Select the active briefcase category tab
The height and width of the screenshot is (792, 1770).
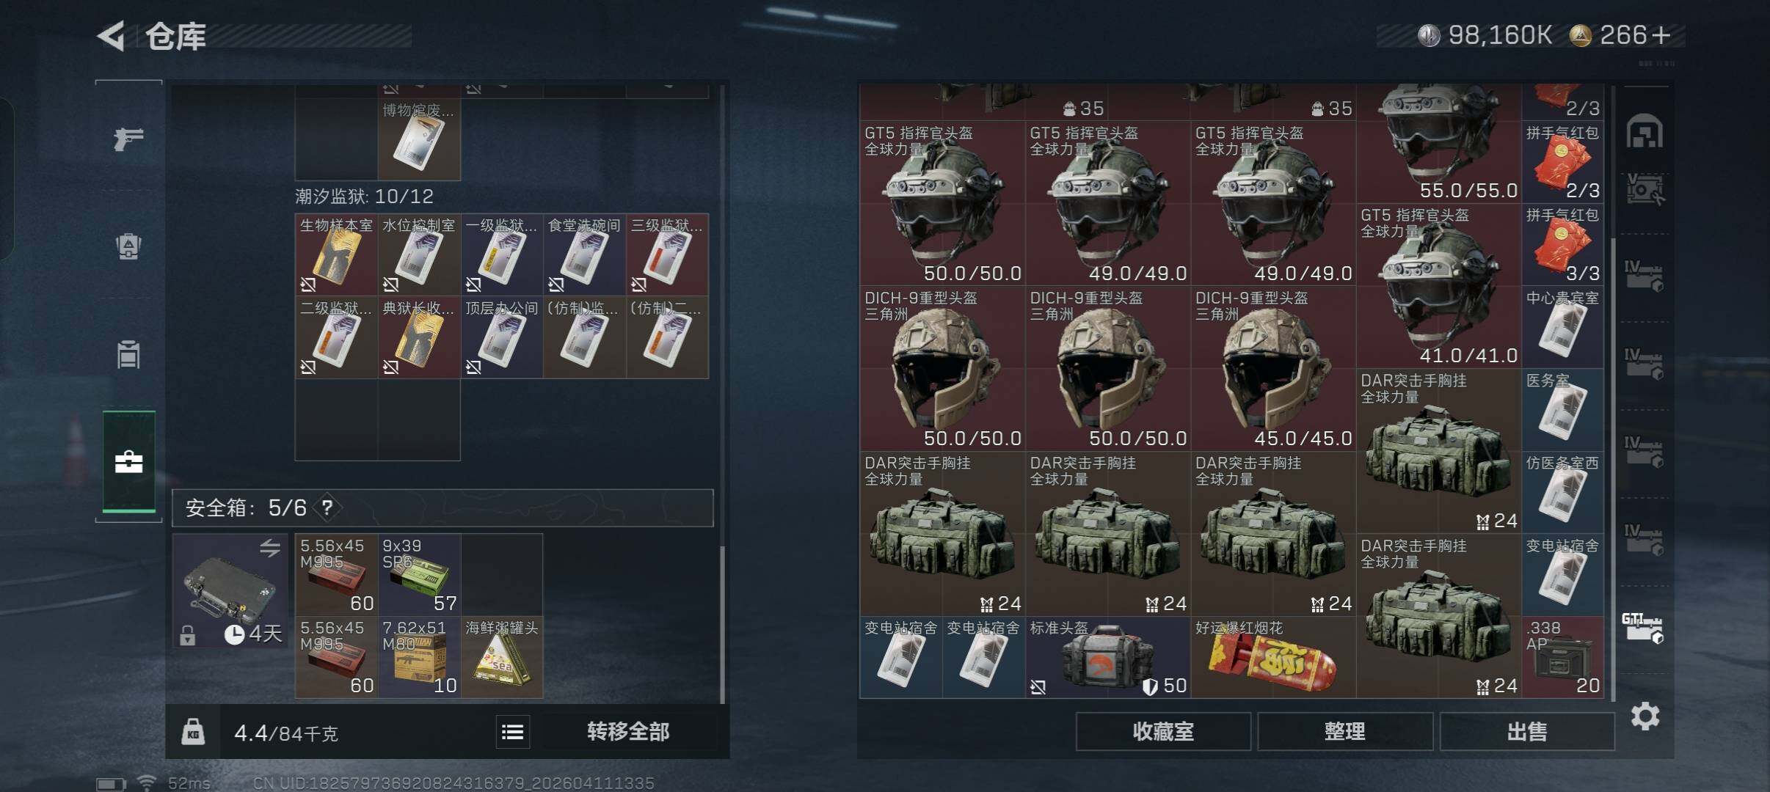click(128, 462)
